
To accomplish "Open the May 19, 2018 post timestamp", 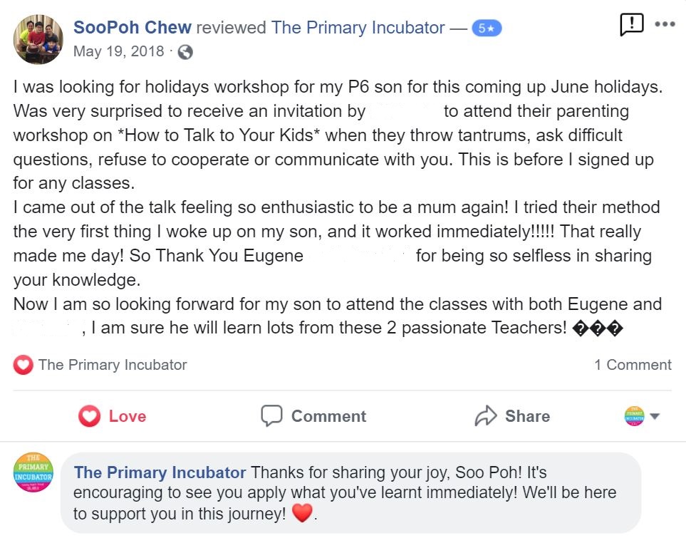I will (118, 51).
